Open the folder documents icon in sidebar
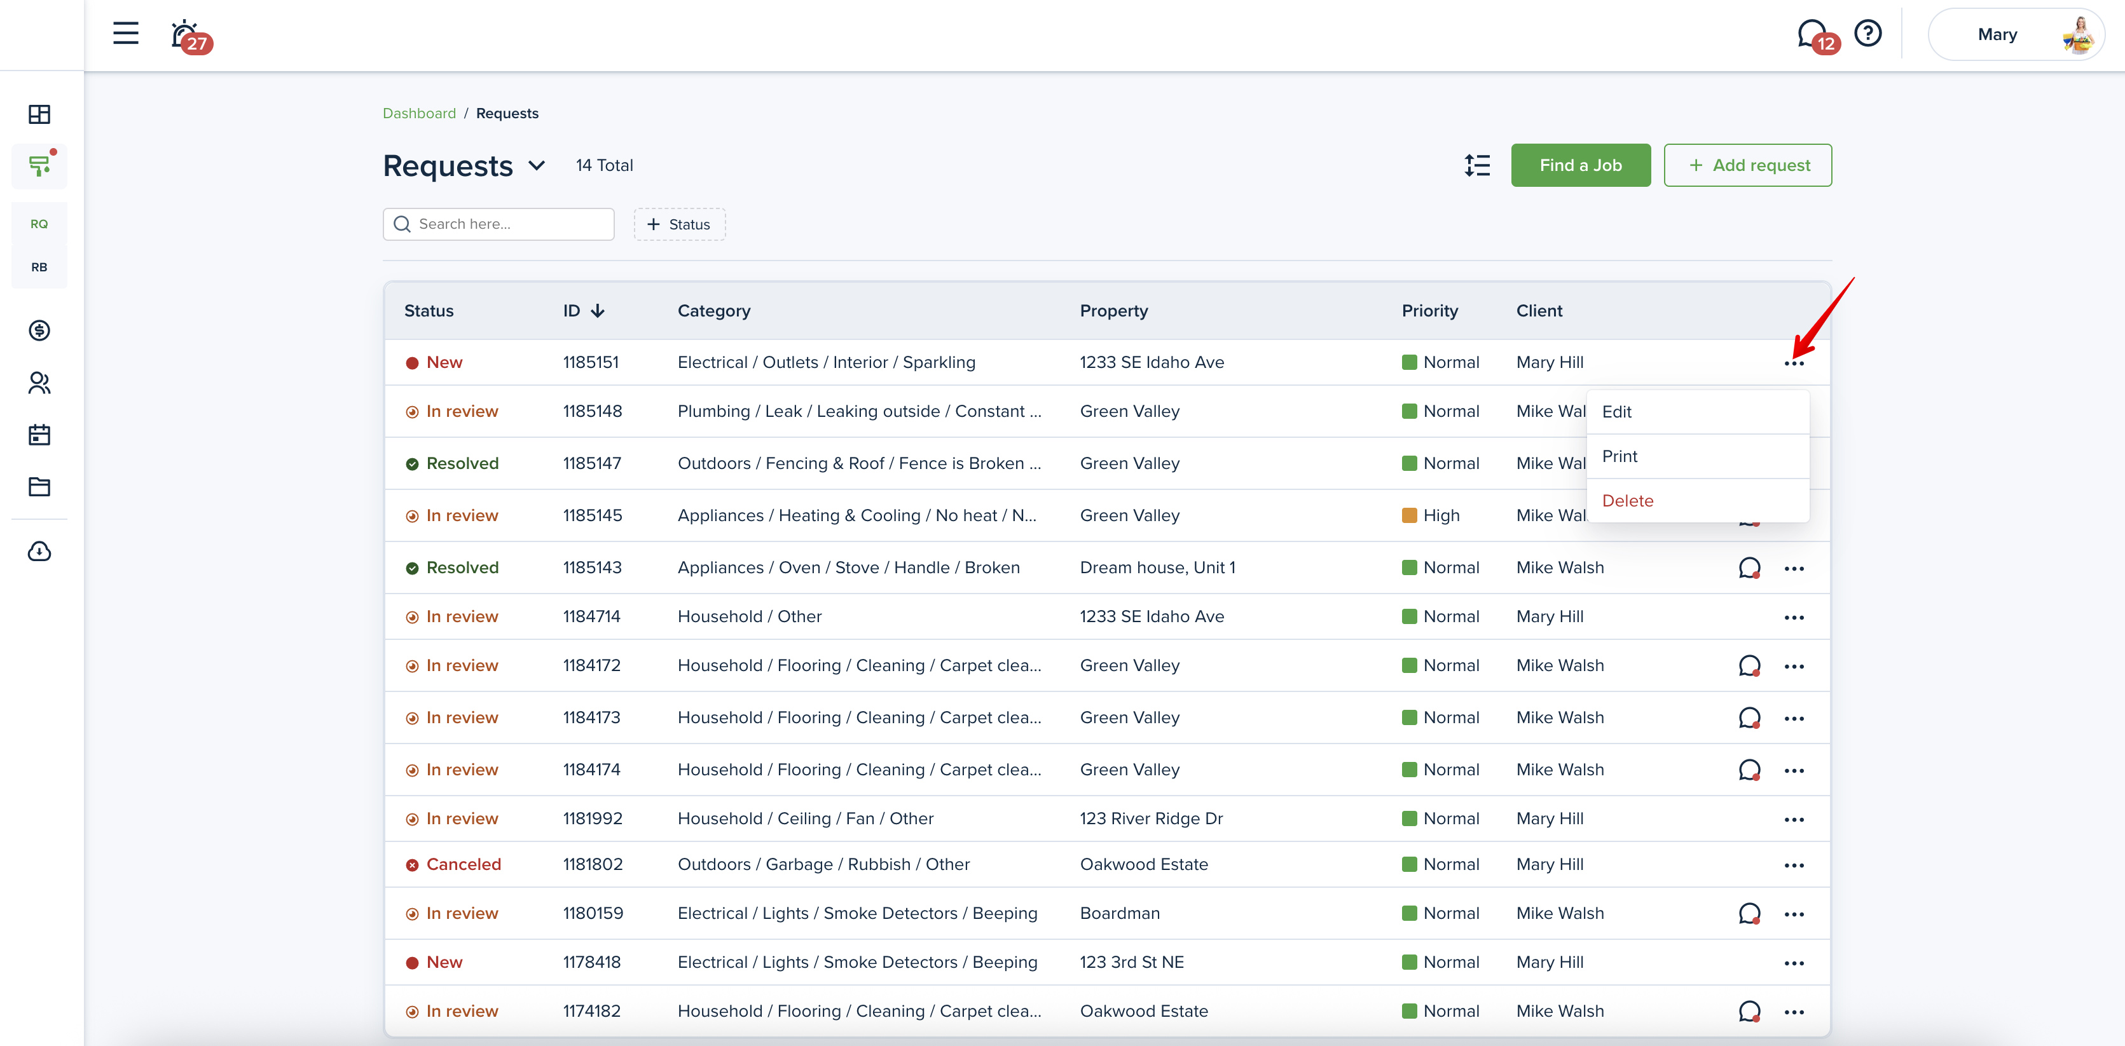Screen dimensions: 2125x1046 coord(39,487)
